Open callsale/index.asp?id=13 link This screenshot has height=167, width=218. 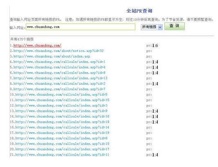(61, 78)
